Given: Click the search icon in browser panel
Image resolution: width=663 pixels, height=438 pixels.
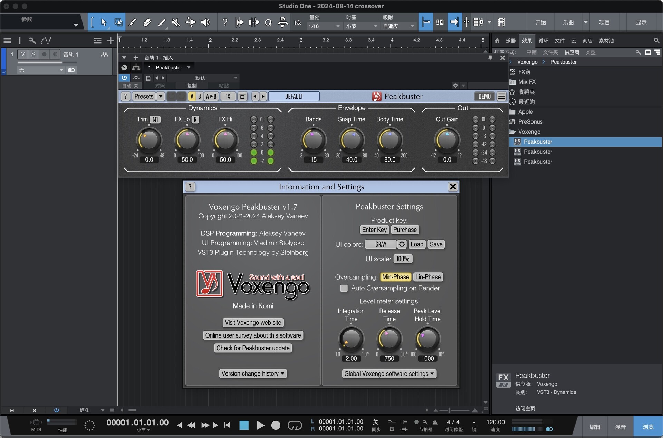Looking at the screenshot, I should coord(656,41).
